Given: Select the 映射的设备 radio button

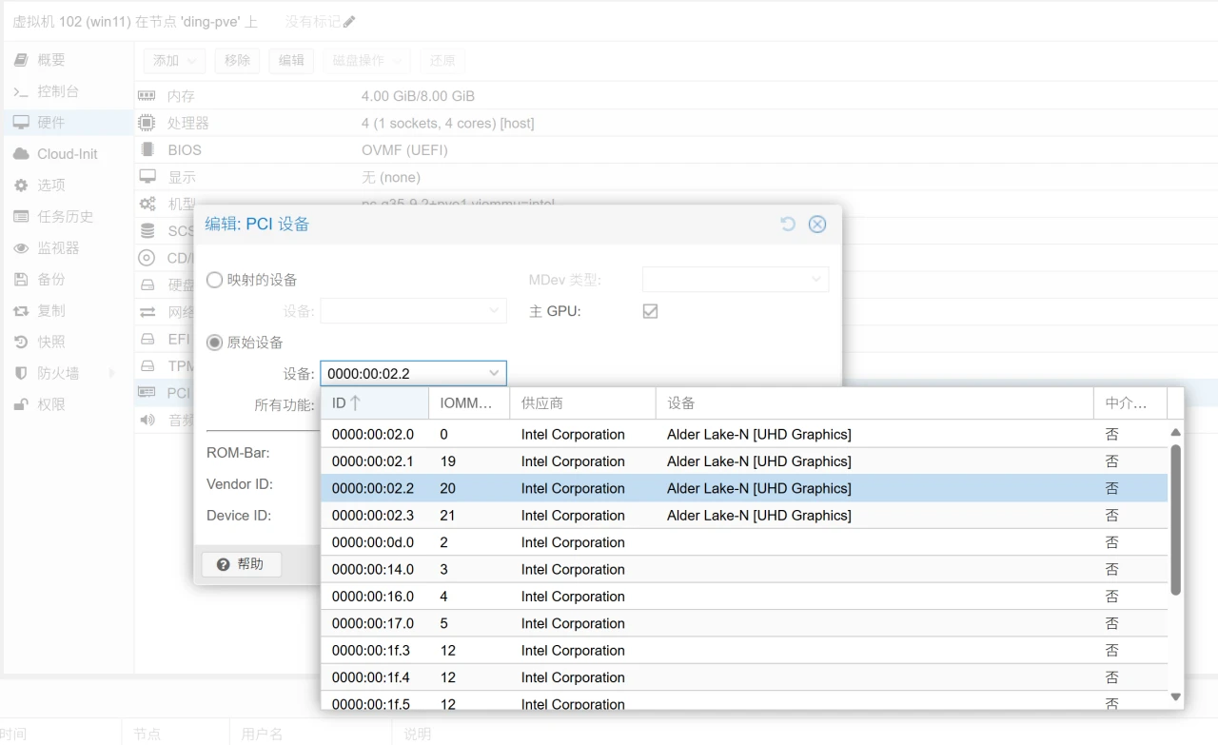Looking at the screenshot, I should (215, 280).
